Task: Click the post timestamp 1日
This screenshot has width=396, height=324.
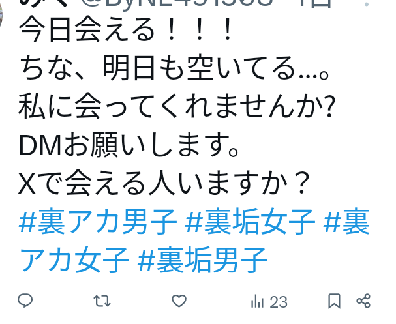Action: pos(314,3)
